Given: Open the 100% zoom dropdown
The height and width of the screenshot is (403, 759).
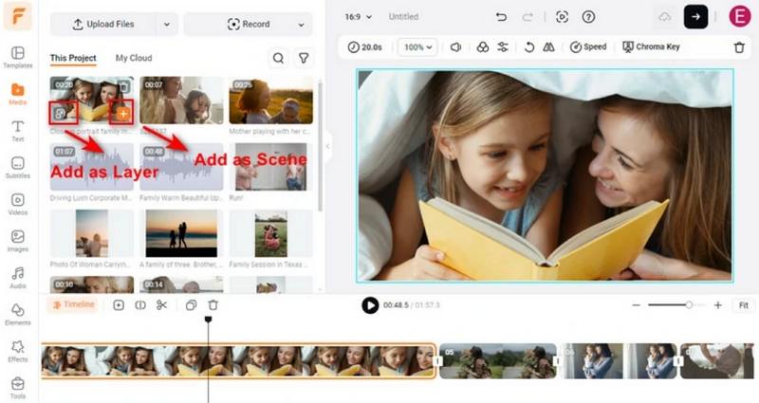Looking at the screenshot, I should coord(417,46).
